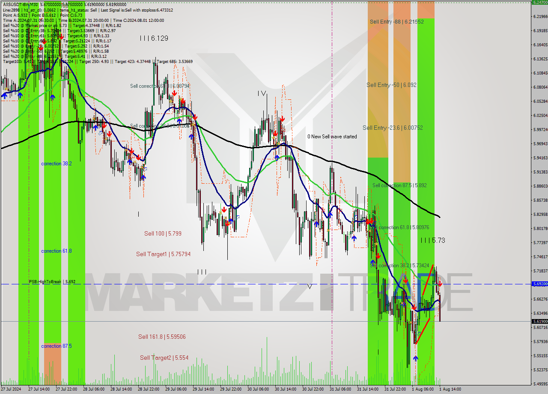Viewport: 548px width, 394px height.
Task: Select 'Sell correction 87.5 | 5.892' text
Action: click(399, 185)
